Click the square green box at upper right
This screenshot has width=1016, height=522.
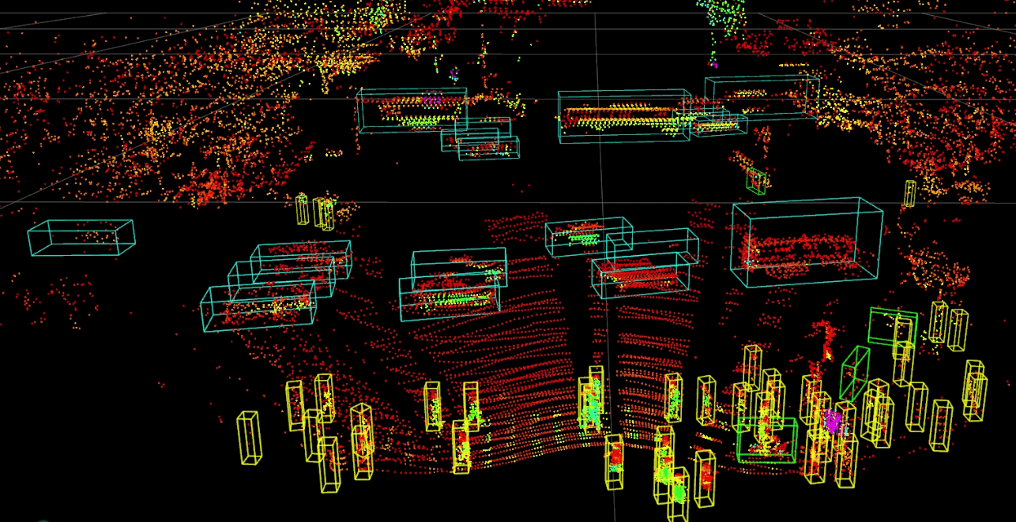[893, 327]
